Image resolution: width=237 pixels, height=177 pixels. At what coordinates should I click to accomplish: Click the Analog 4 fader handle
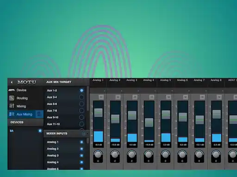pos(149,123)
